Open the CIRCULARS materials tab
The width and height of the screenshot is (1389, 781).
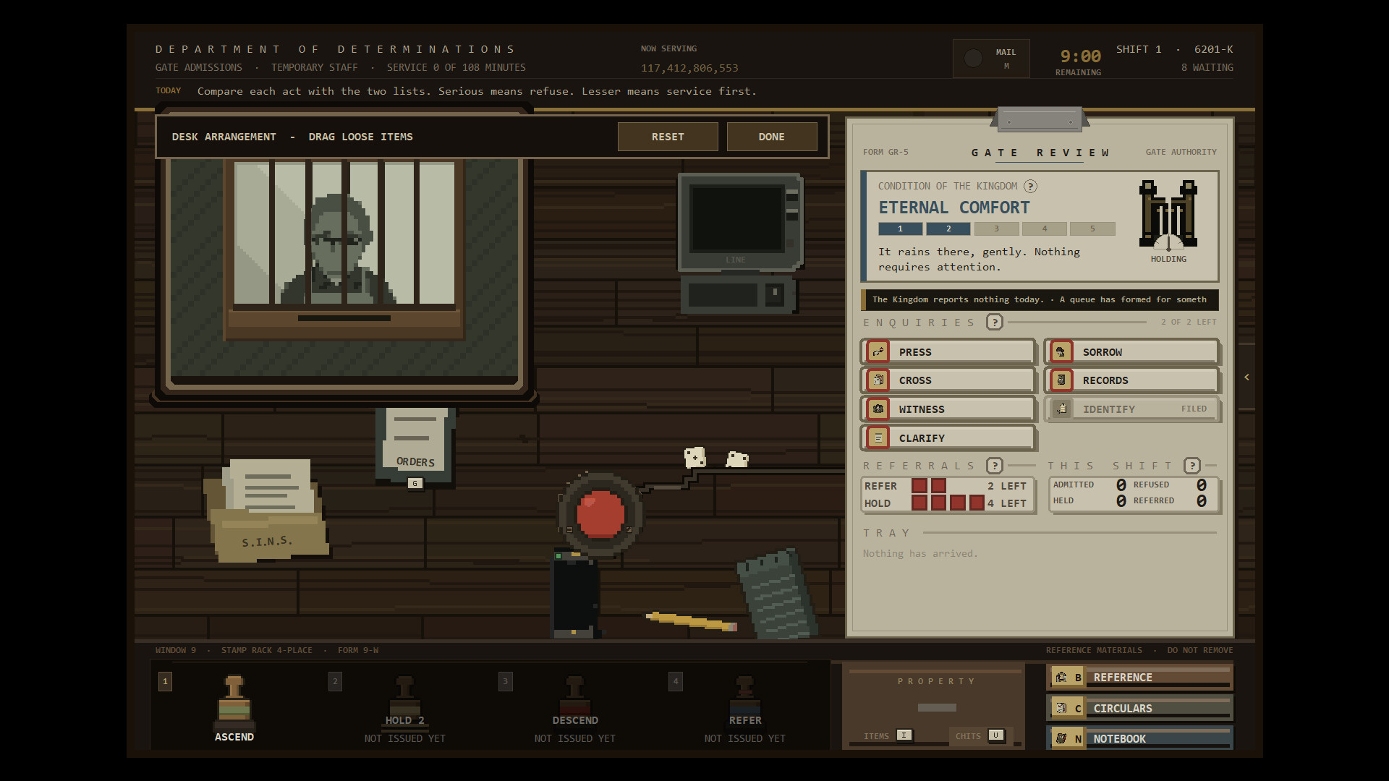1139,708
